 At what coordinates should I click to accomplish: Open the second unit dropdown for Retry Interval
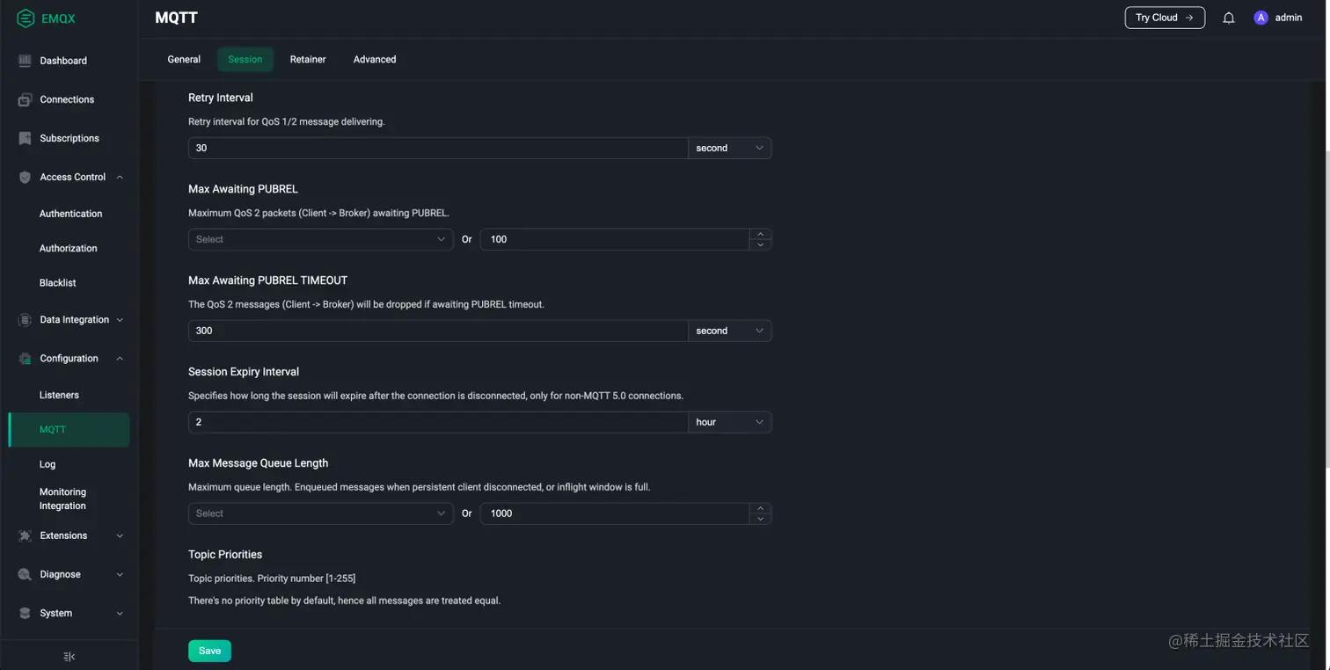[728, 148]
